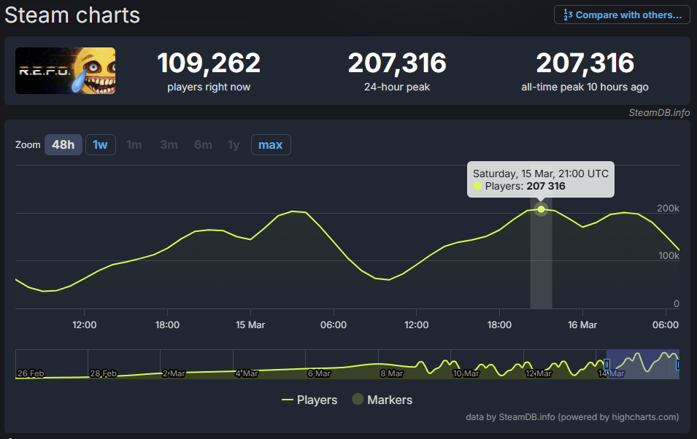Click the 12 Mar navigator date label
Image resolution: width=697 pixels, height=439 pixels.
point(539,373)
